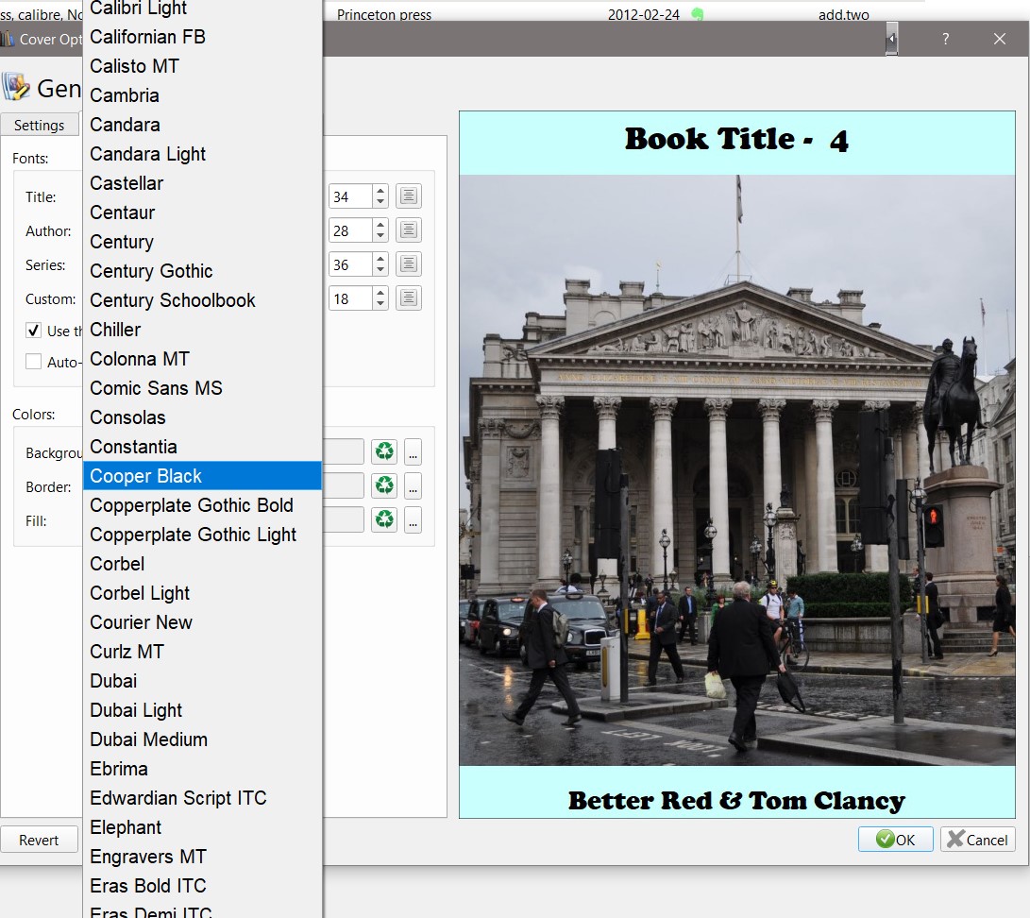Enable the 'Auto-' checkbox

(x=33, y=362)
